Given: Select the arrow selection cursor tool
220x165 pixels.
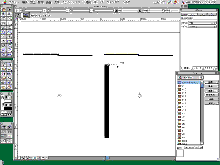Looking at the screenshot, I should (10, 10).
